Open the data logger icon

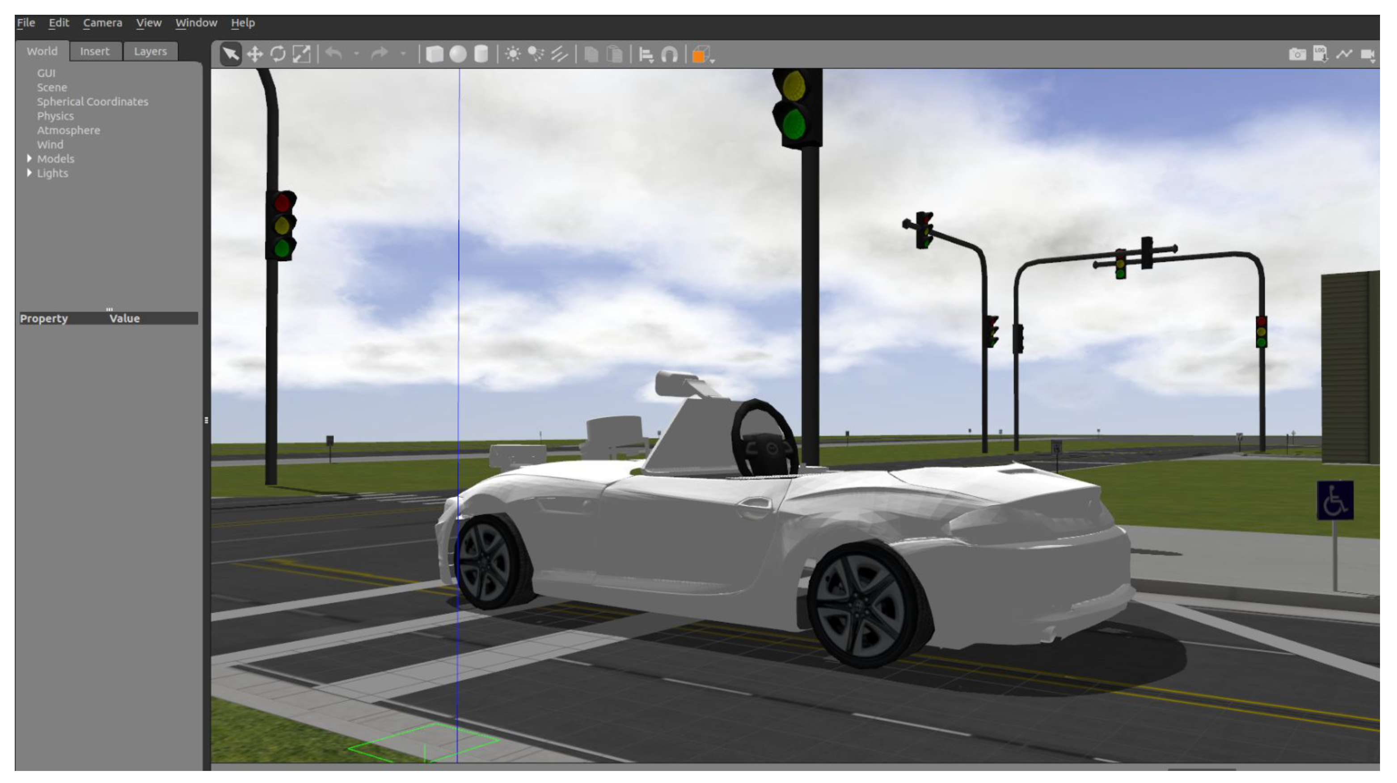[x=1320, y=54]
